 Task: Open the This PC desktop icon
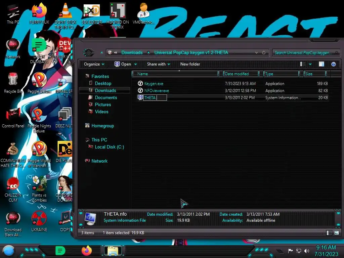point(13,14)
